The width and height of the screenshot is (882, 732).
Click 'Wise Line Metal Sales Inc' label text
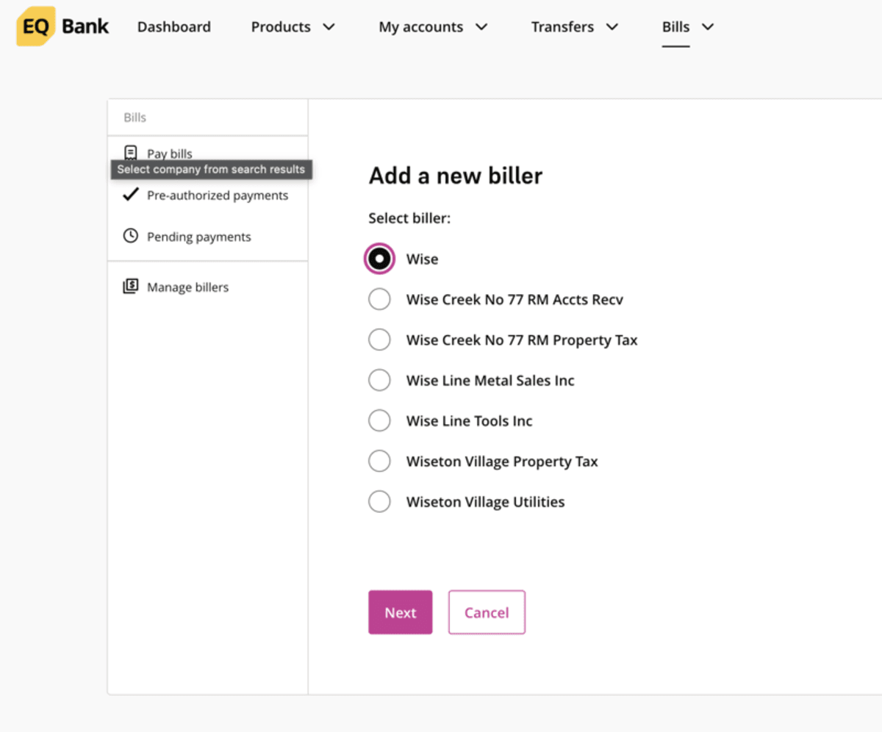tap(490, 380)
